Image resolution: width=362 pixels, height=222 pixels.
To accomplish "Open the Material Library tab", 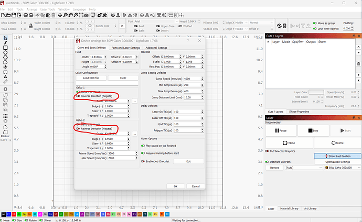I will point(289,208).
